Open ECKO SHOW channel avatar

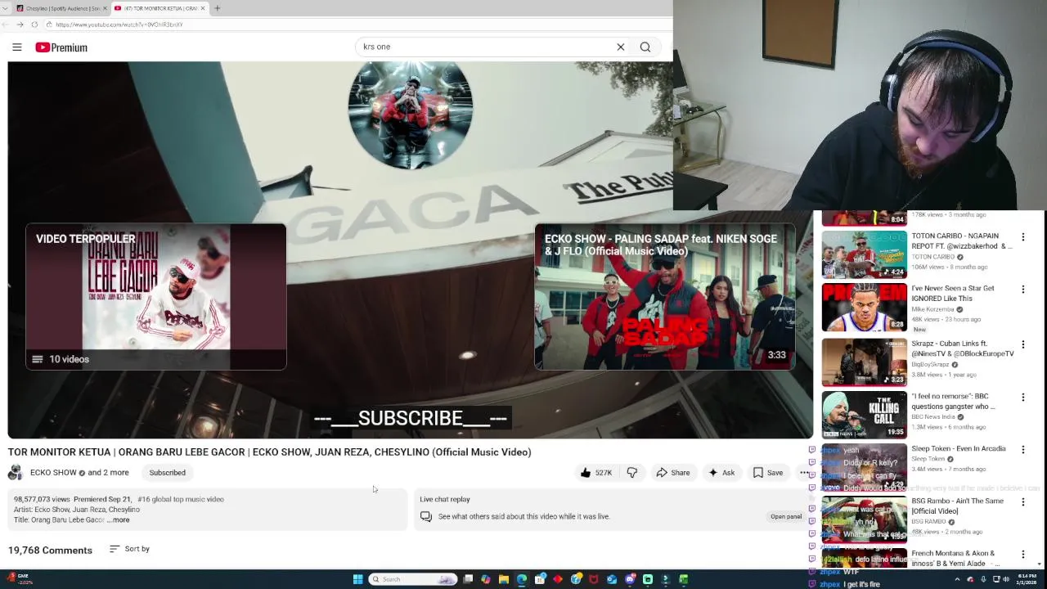(16, 473)
